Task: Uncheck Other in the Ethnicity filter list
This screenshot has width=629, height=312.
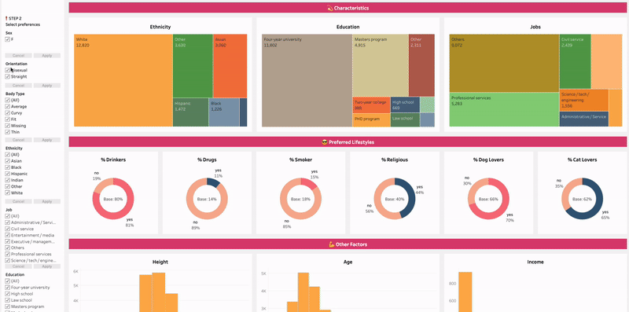Action: 7,186
